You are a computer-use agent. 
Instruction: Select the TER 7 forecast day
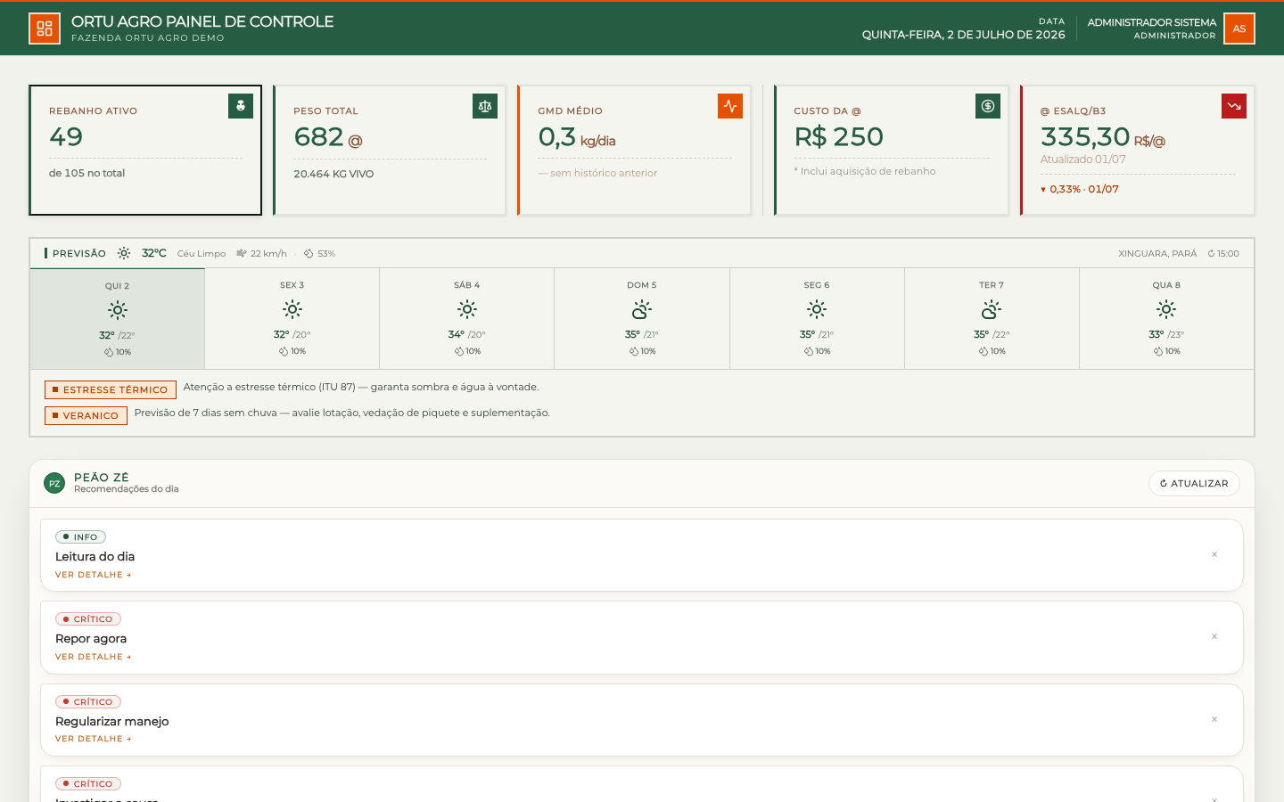point(992,319)
